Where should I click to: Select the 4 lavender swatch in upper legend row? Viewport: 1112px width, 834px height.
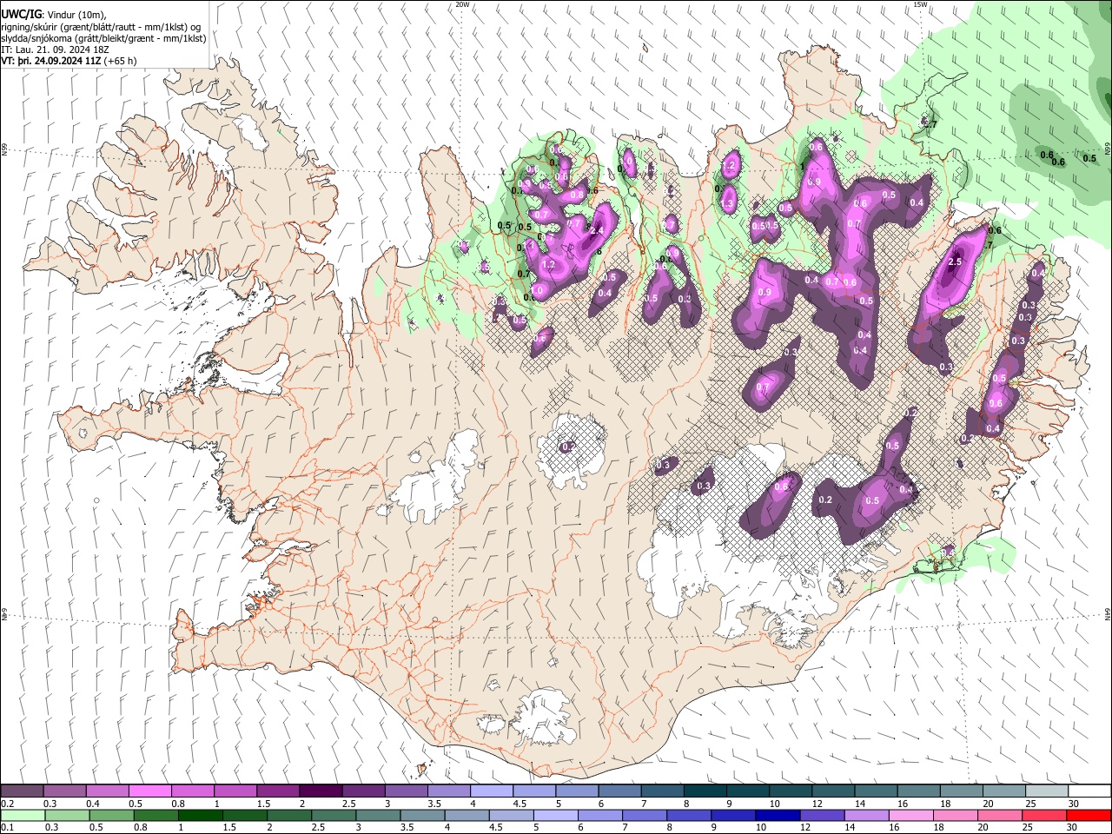(490, 791)
